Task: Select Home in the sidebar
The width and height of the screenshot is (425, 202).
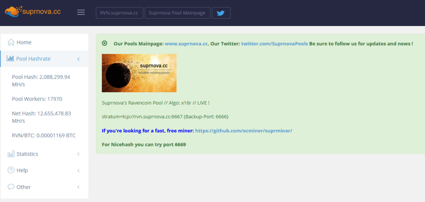Action: point(24,42)
